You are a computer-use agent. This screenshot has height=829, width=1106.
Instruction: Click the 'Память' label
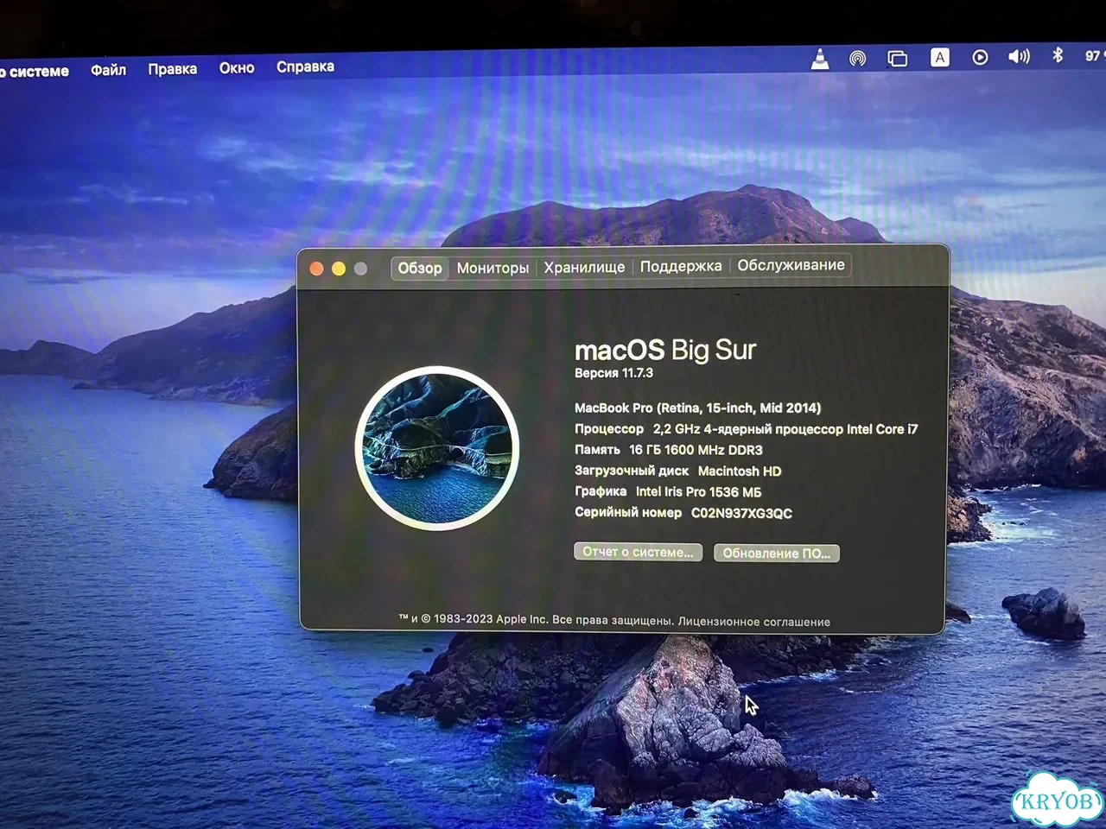point(597,450)
